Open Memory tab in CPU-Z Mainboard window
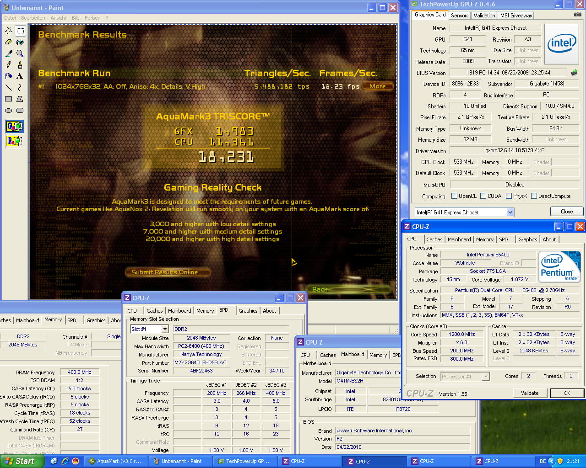Screen dimensions: 586x468 click(x=378, y=355)
